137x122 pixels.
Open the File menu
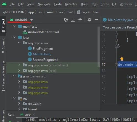coord(12,4)
